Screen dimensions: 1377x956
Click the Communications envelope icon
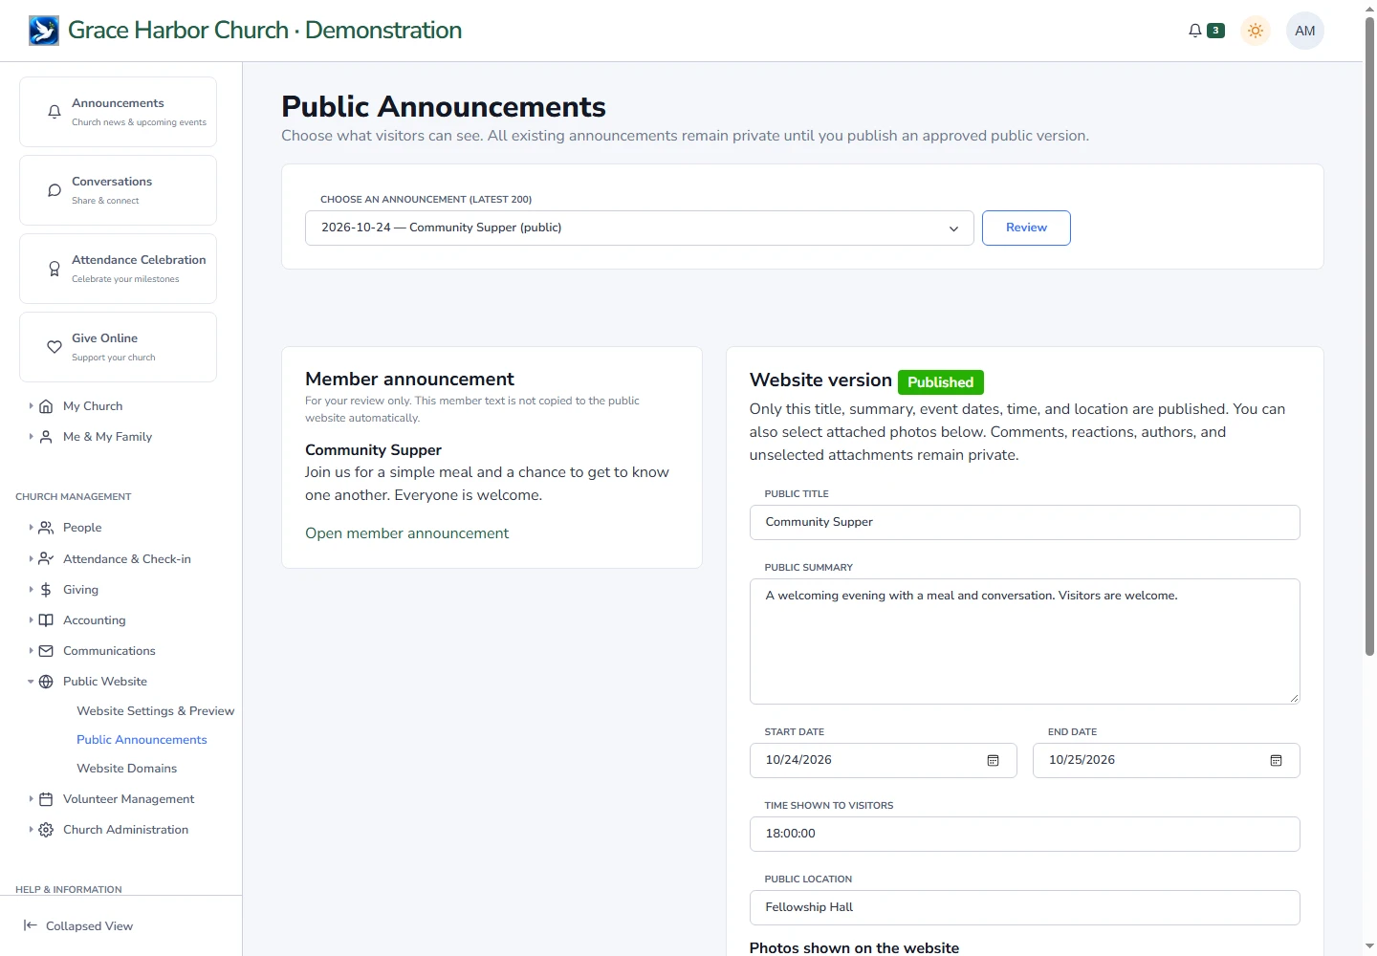point(46,651)
